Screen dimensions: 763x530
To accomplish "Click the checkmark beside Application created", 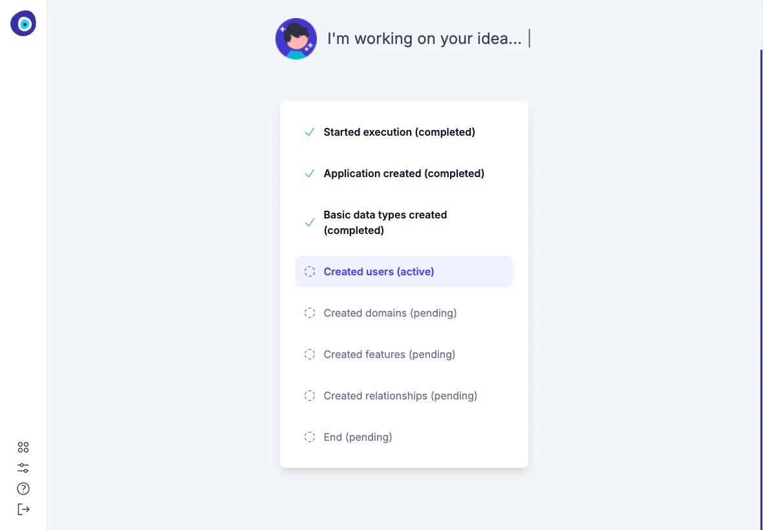I will (x=309, y=173).
